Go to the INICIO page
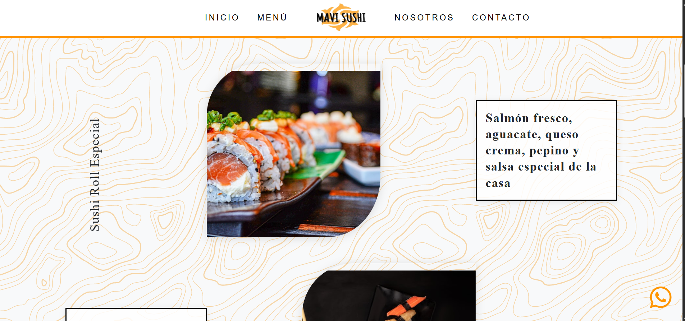 222,18
